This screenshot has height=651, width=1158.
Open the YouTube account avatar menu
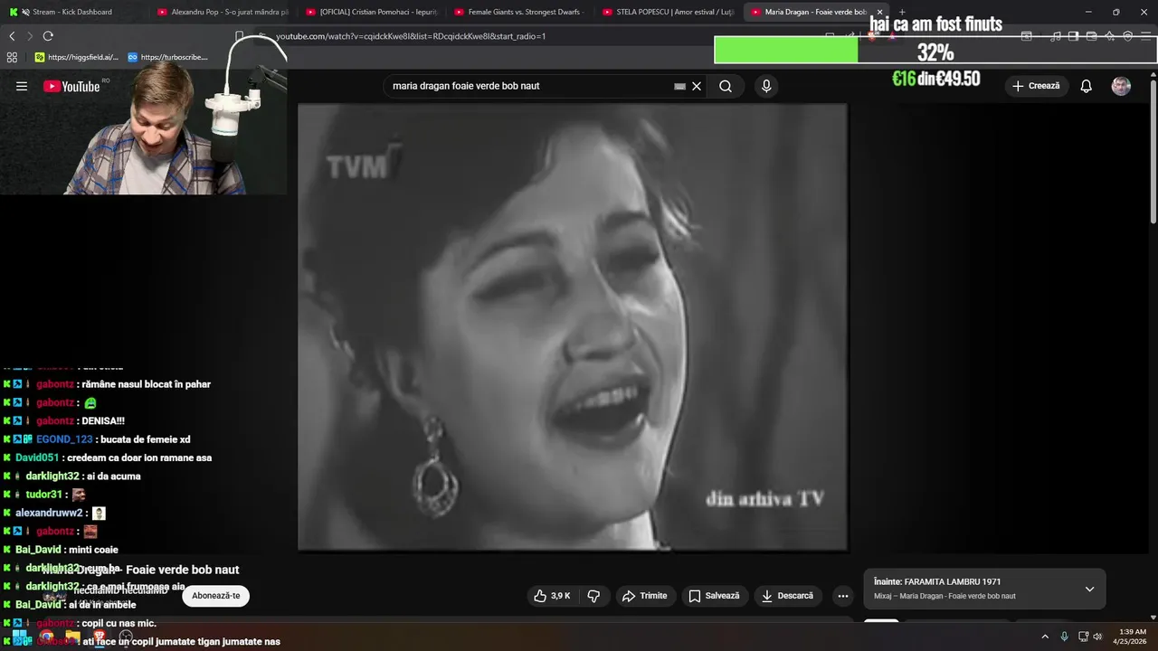click(1121, 86)
